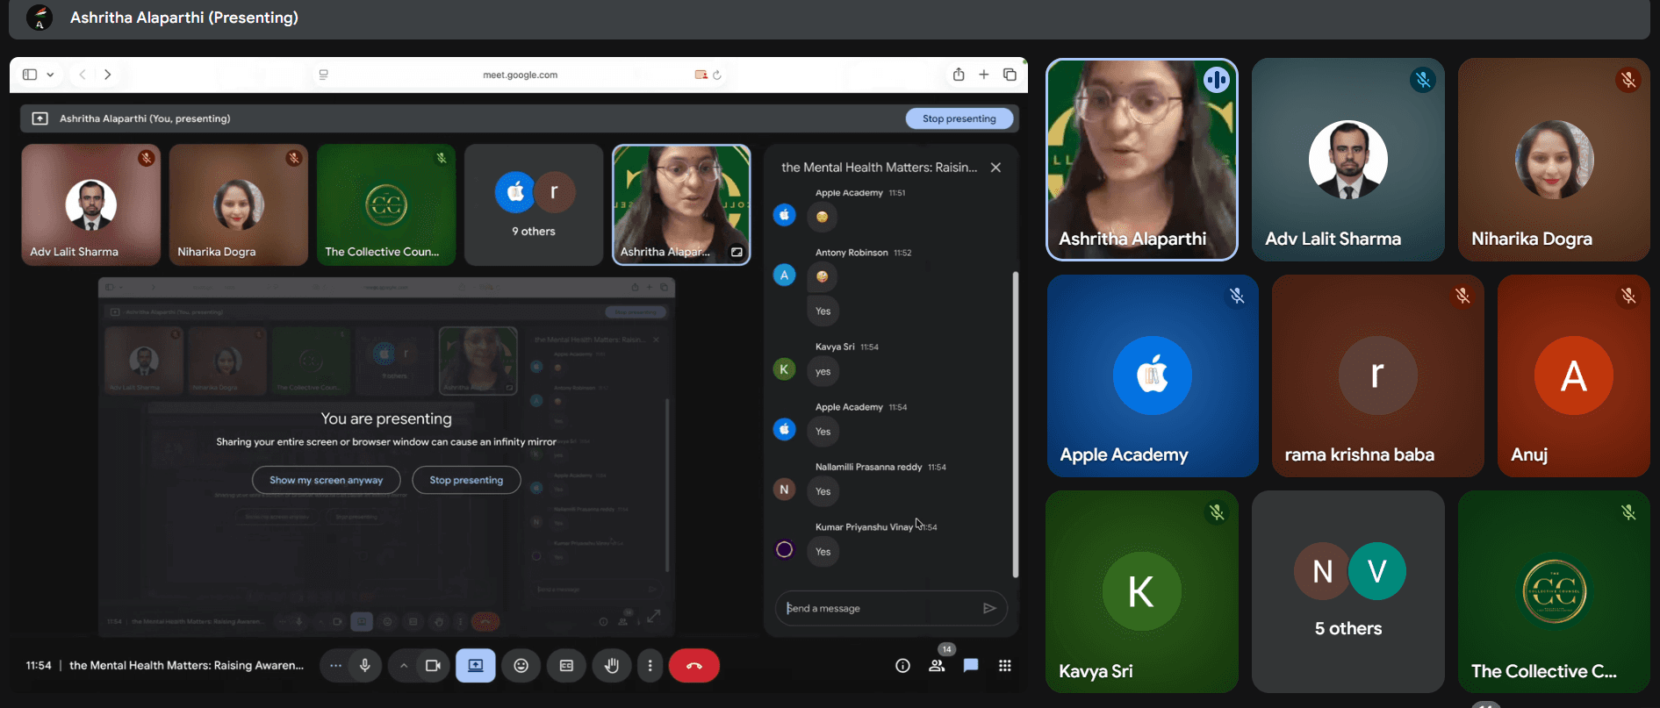
Task: Show the participants list with 14 badge
Action: click(x=937, y=666)
